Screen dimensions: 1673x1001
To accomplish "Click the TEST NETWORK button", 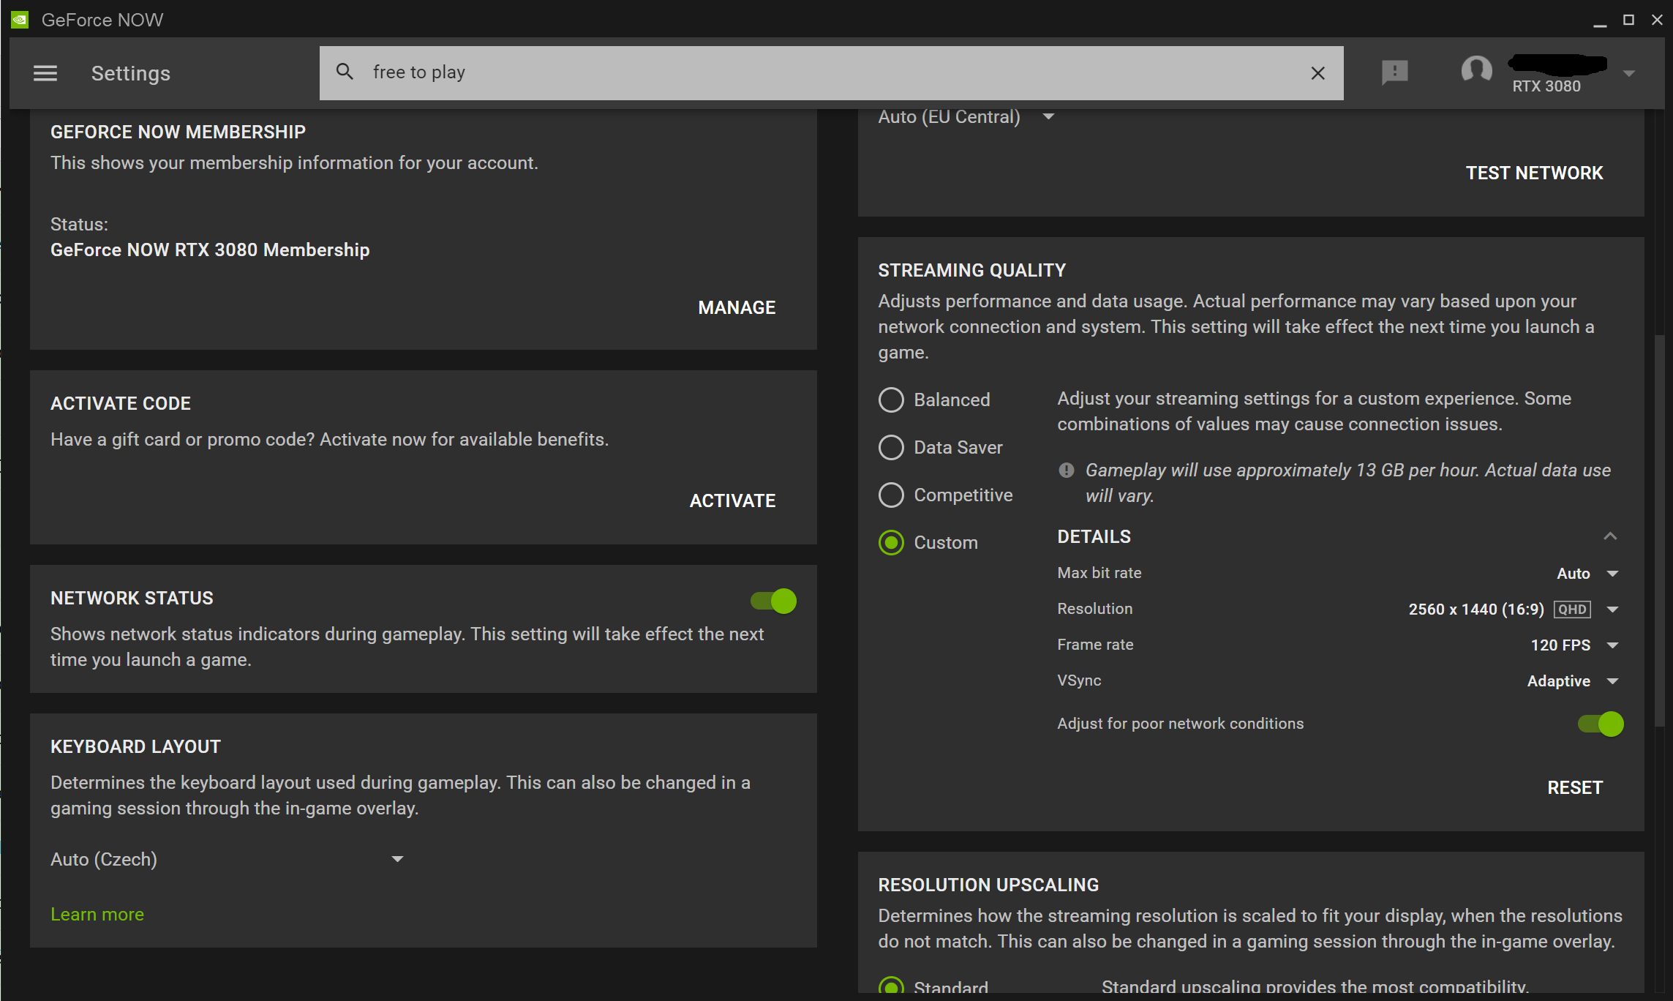I will pyautogui.click(x=1534, y=173).
